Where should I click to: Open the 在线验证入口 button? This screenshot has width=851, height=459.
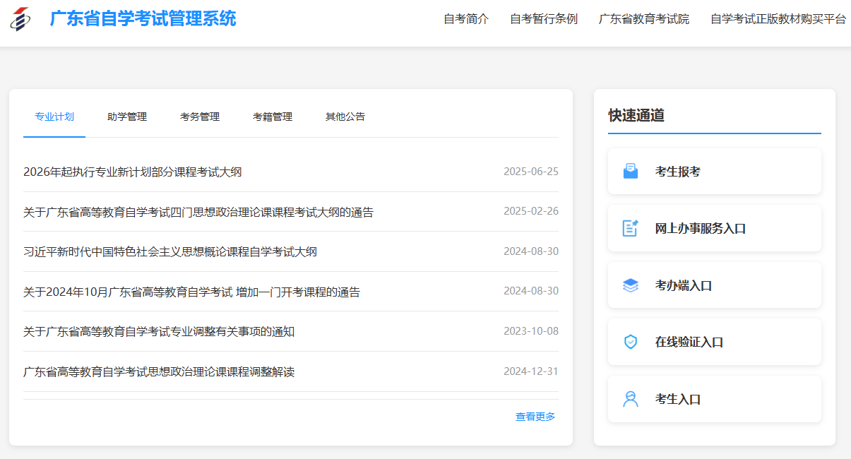pyautogui.click(x=715, y=342)
